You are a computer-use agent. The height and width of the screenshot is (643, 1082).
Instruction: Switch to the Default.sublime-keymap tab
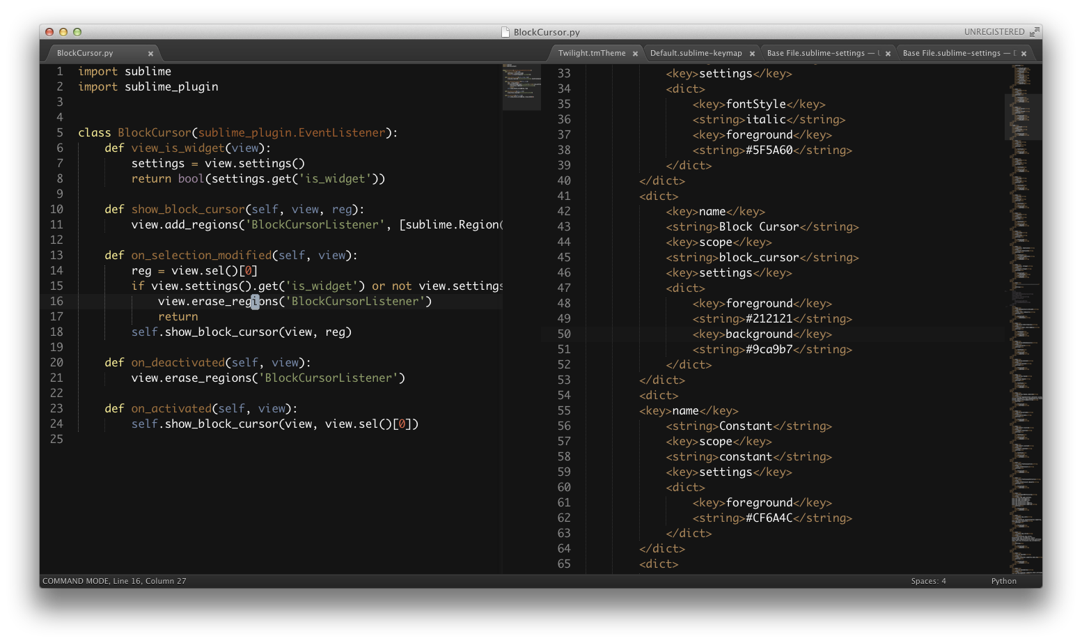pos(696,53)
